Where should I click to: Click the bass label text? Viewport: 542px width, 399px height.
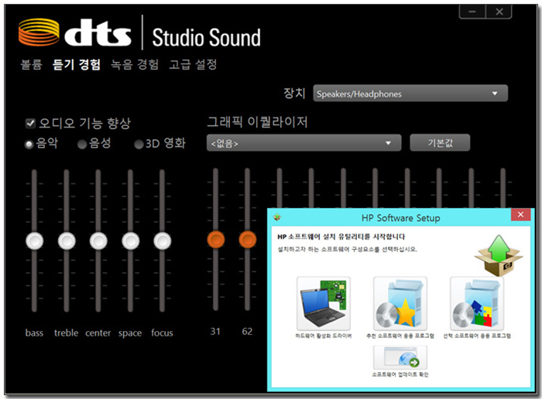(34, 332)
